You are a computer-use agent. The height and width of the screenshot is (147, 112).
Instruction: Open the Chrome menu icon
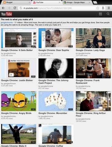pos(109,8)
